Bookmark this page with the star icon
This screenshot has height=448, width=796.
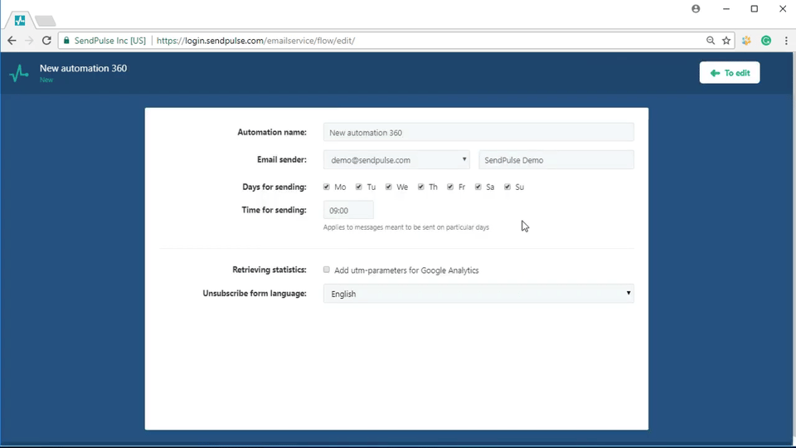click(726, 41)
